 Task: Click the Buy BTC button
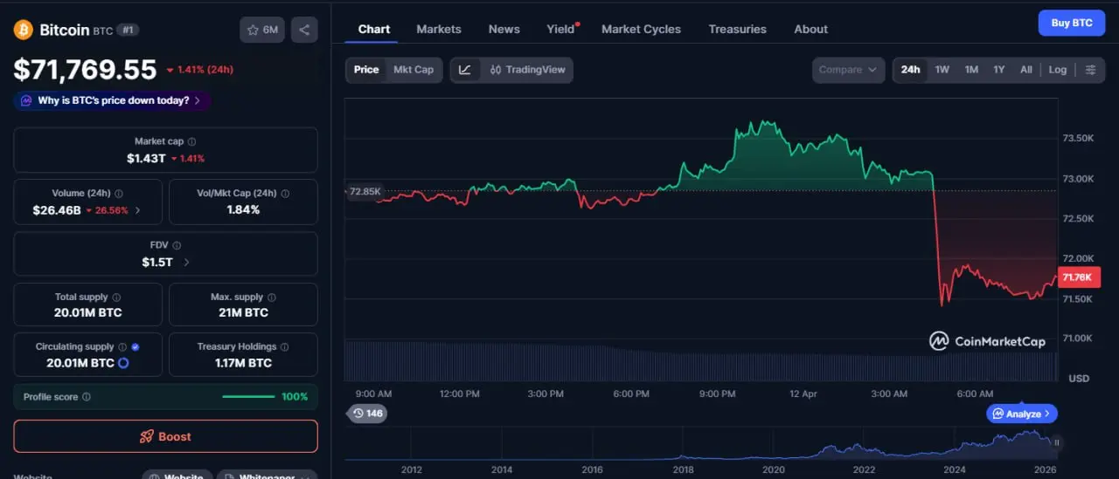1071,23
